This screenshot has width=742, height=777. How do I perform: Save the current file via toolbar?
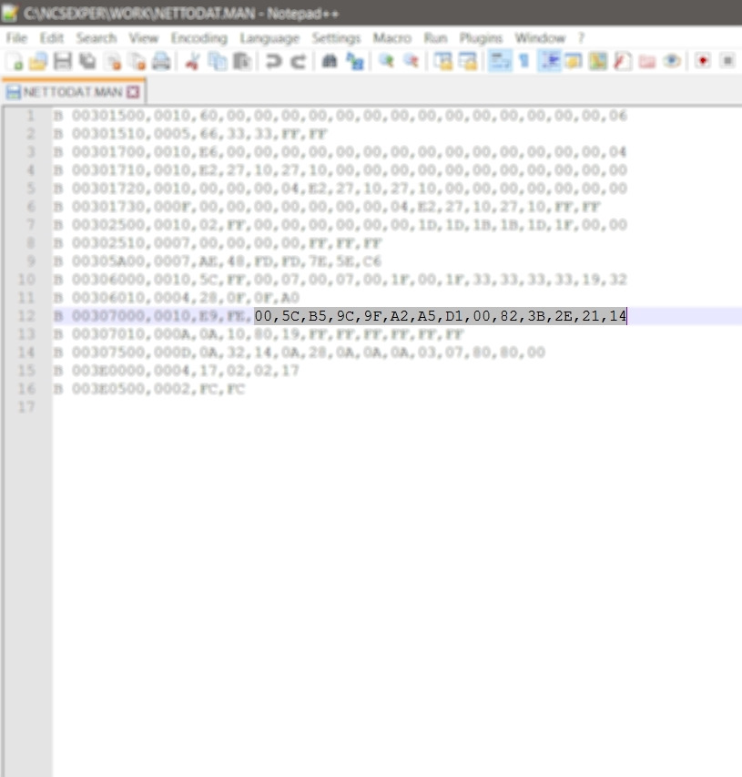coord(63,61)
